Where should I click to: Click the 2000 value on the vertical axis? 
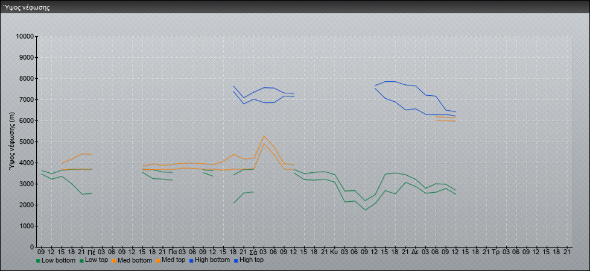(x=27, y=205)
